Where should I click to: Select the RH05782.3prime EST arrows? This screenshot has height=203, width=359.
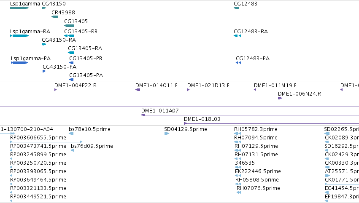pos(238,134)
